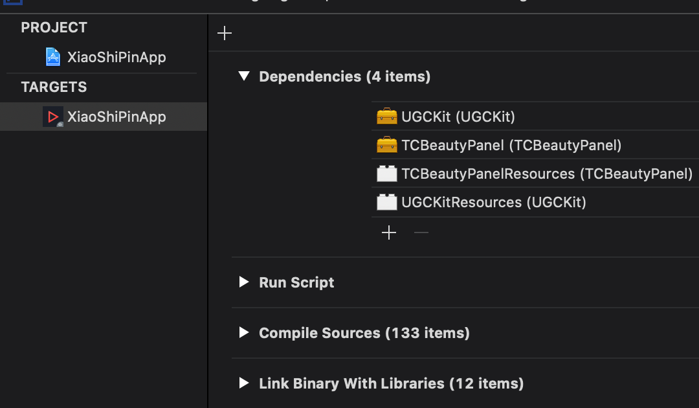The width and height of the screenshot is (699, 408).
Task: Expand the Compile Sources section
Action: 244,333
